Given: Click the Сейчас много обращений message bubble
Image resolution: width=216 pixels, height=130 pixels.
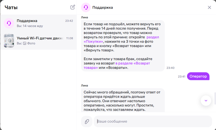Looking at the screenshot, I should [x=123, y=100].
